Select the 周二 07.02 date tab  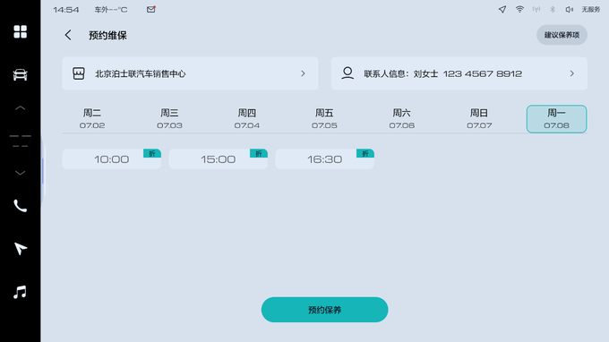pyautogui.click(x=92, y=119)
